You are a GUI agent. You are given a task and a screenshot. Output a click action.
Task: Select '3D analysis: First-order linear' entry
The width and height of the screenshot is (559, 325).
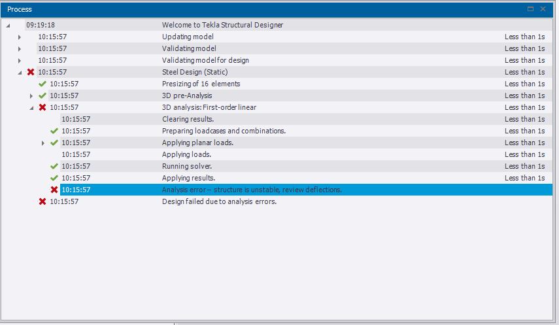[x=209, y=107]
